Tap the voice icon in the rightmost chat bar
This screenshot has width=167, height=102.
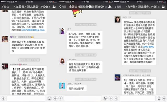[116, 98]
